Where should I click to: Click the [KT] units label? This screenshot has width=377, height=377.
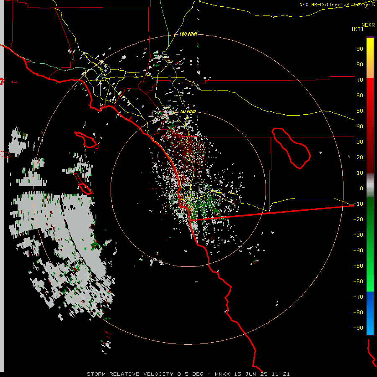pyautogui.click(x=358, y=29)
